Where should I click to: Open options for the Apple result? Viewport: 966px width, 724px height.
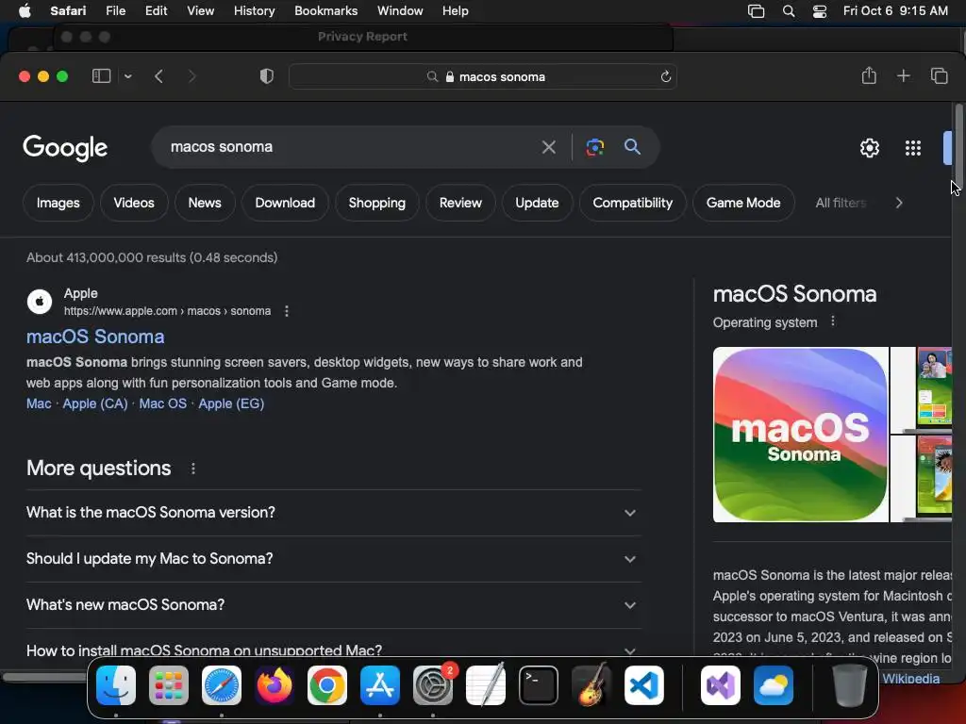[x=287, y=311]
